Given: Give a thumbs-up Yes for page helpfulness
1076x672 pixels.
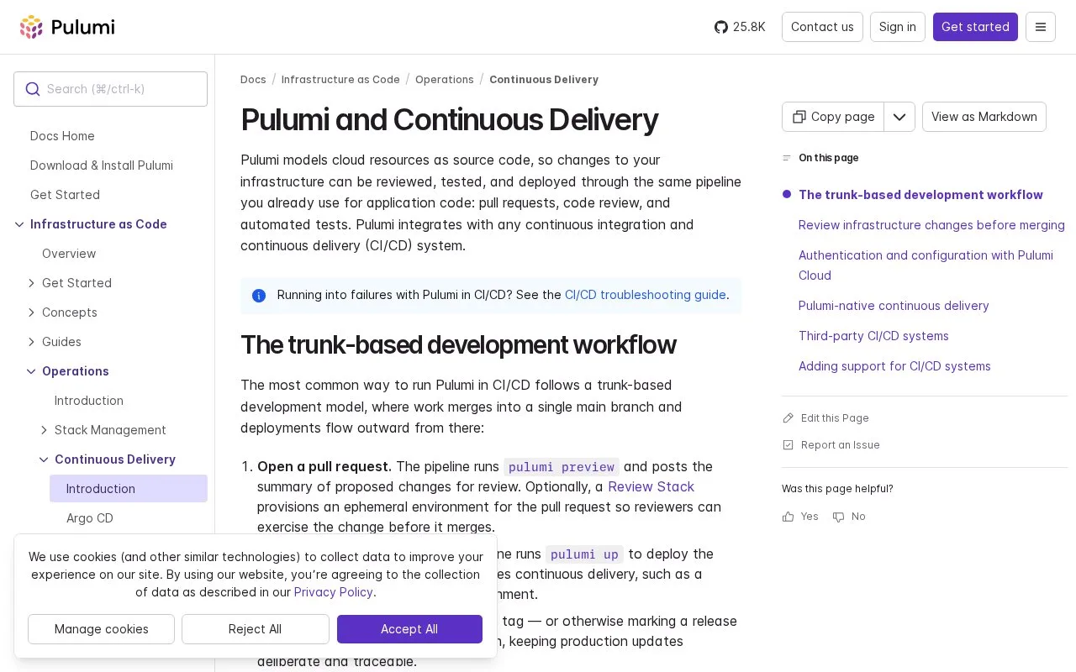Looking at the screenshot, I should (x=800, y=517).
